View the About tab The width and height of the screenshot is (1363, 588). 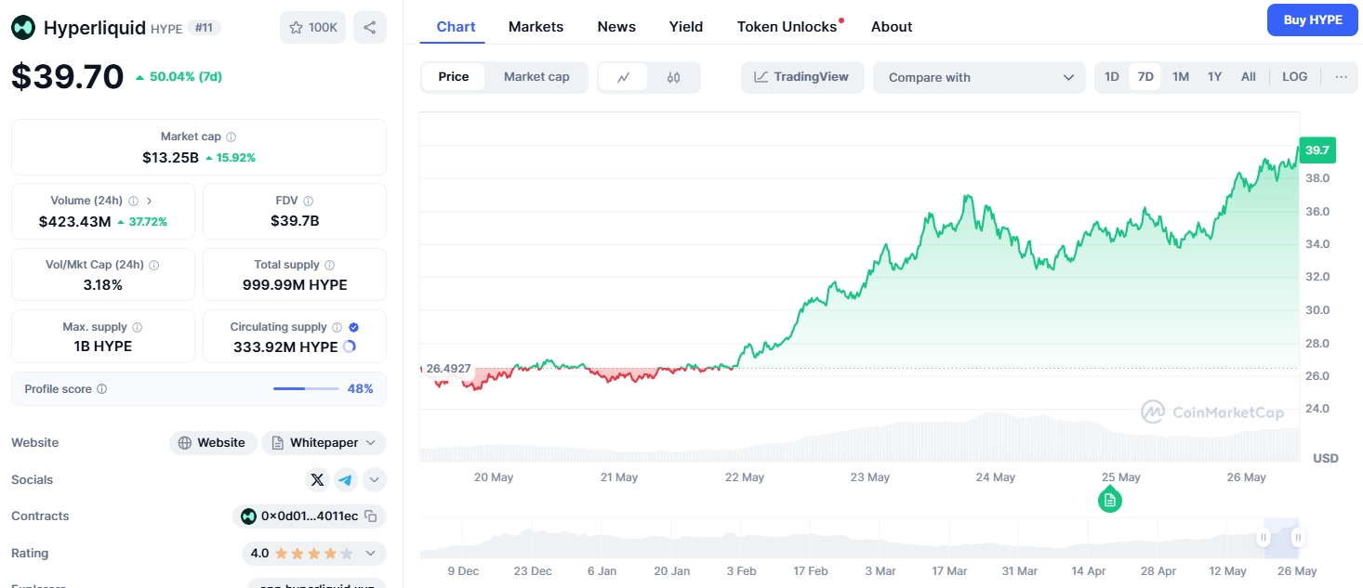pyautogui.click(x=892, y=27)
